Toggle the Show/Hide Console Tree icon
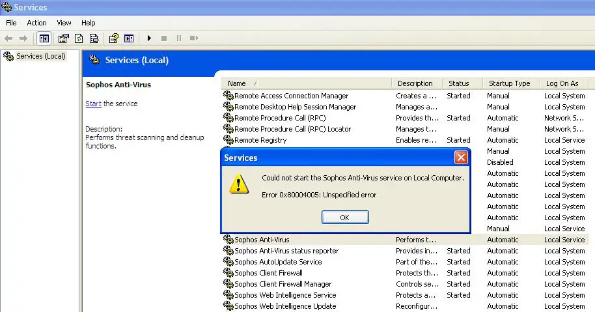Viewport: 595px width, 312px height. [x=44, y=38]
